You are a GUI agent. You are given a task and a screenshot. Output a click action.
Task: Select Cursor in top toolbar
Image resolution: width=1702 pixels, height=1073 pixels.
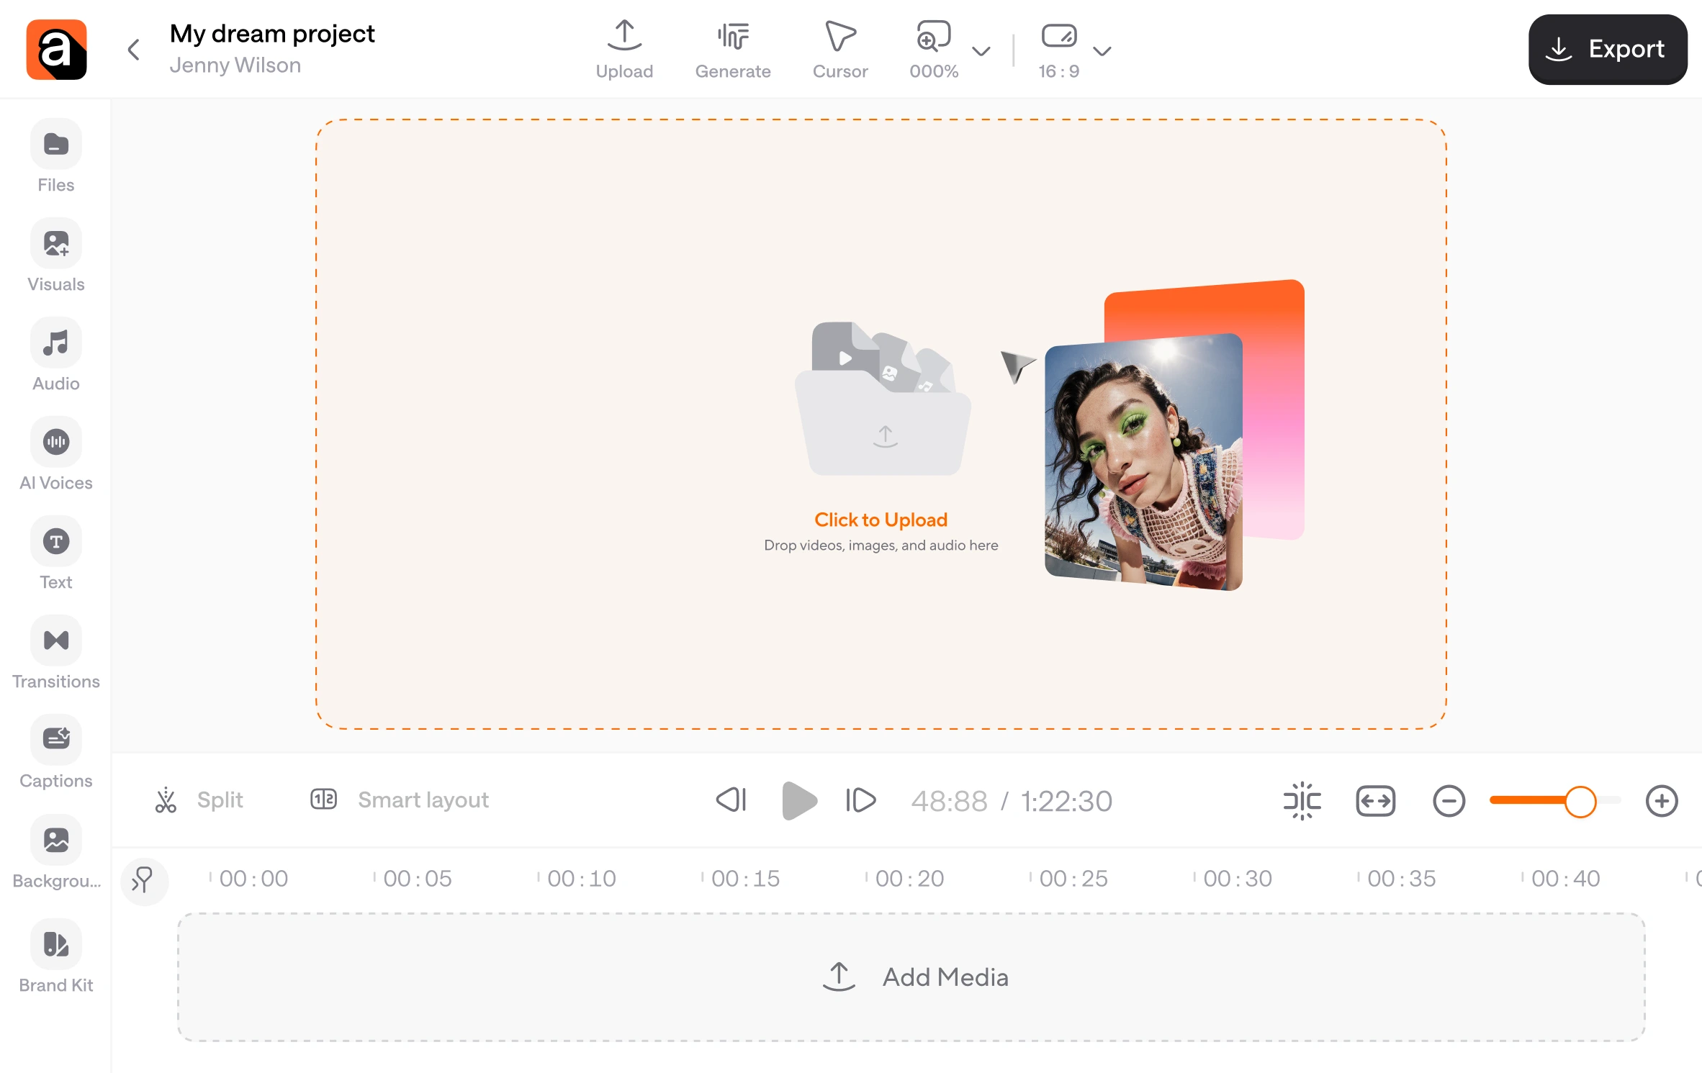point(839,50)
